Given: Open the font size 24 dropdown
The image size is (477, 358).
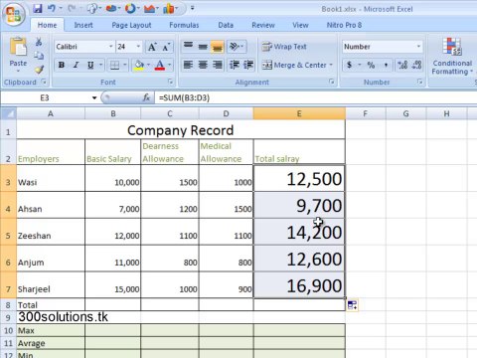Looking at the screenshot, I should point(138,47).
